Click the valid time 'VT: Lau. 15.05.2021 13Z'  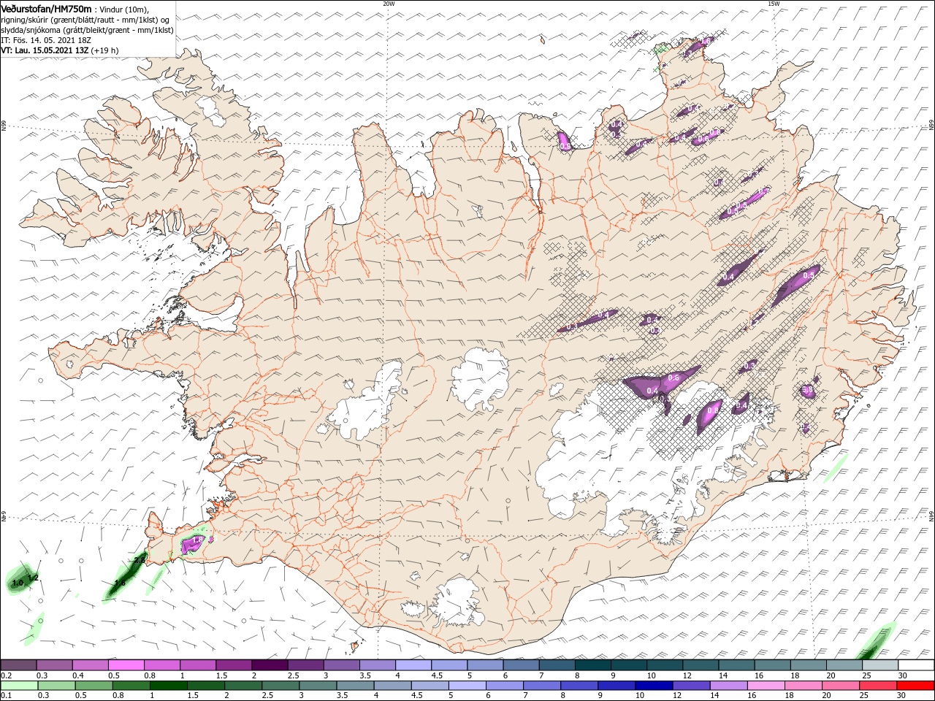point(45,50)
